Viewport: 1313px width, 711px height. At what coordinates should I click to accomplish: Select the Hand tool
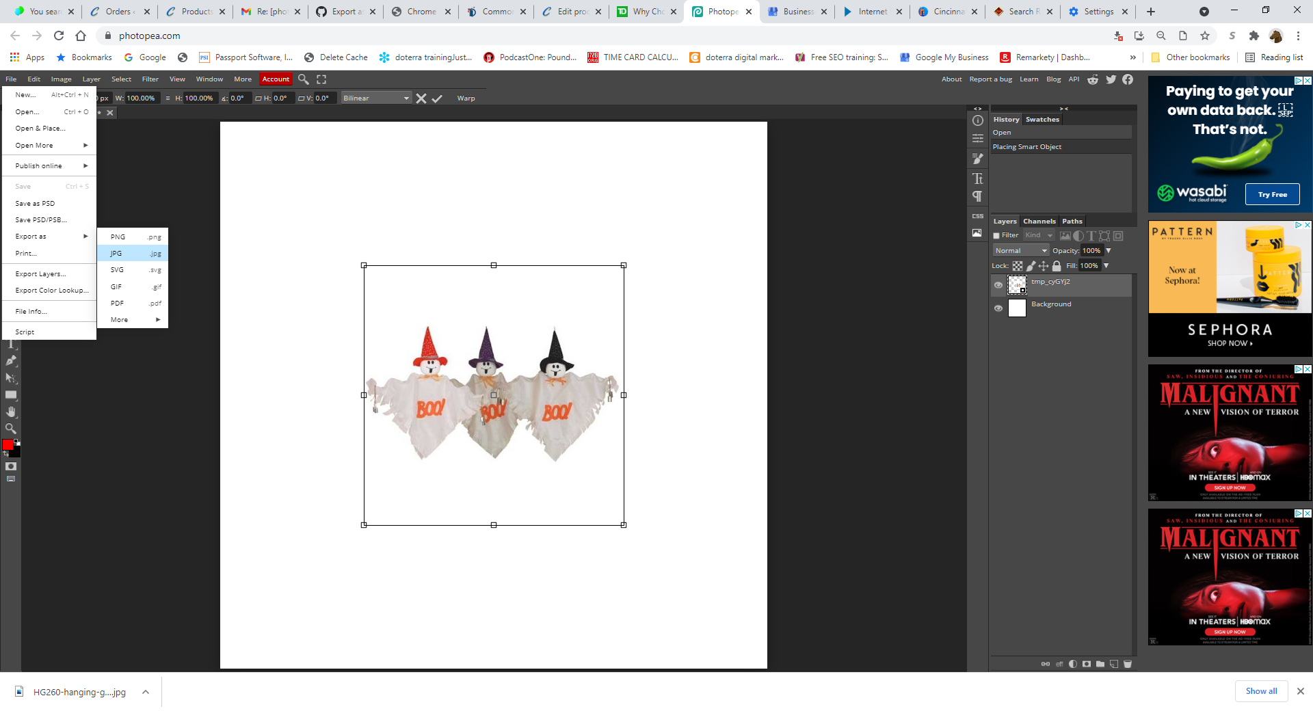tap(11, 412)
